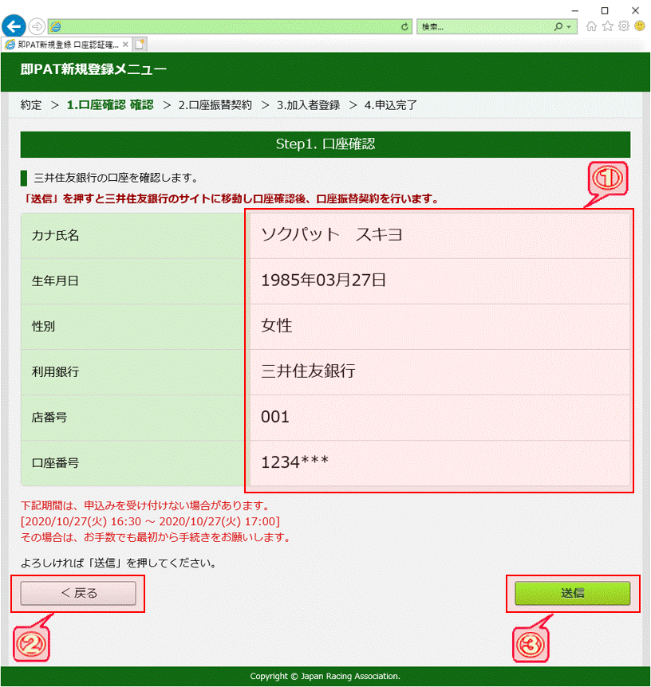
Task: Open a new blank browser tab
Action: tap(140, 44)
